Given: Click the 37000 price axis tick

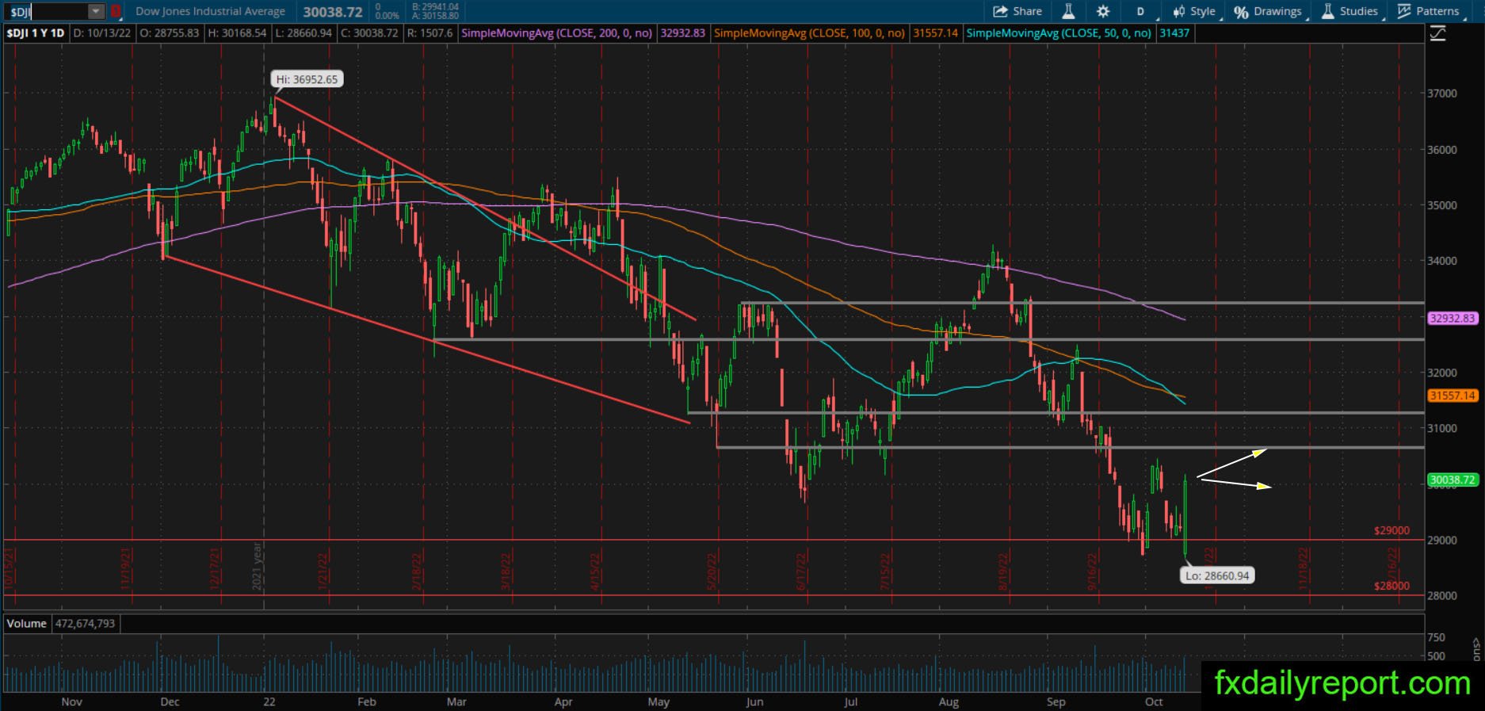Looking at the screenshot, I should pyautogui.click(x=1442, y=94).
